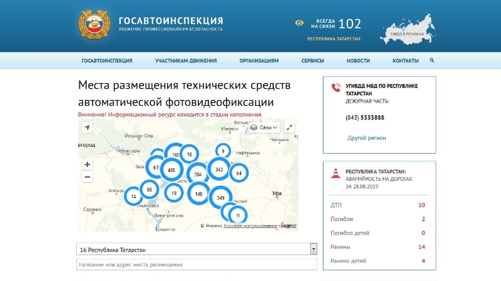The width and height of the screenshot is (501, 281).
Task: Click the Республика Татарстан header link
Action: (x=334, y=39)
